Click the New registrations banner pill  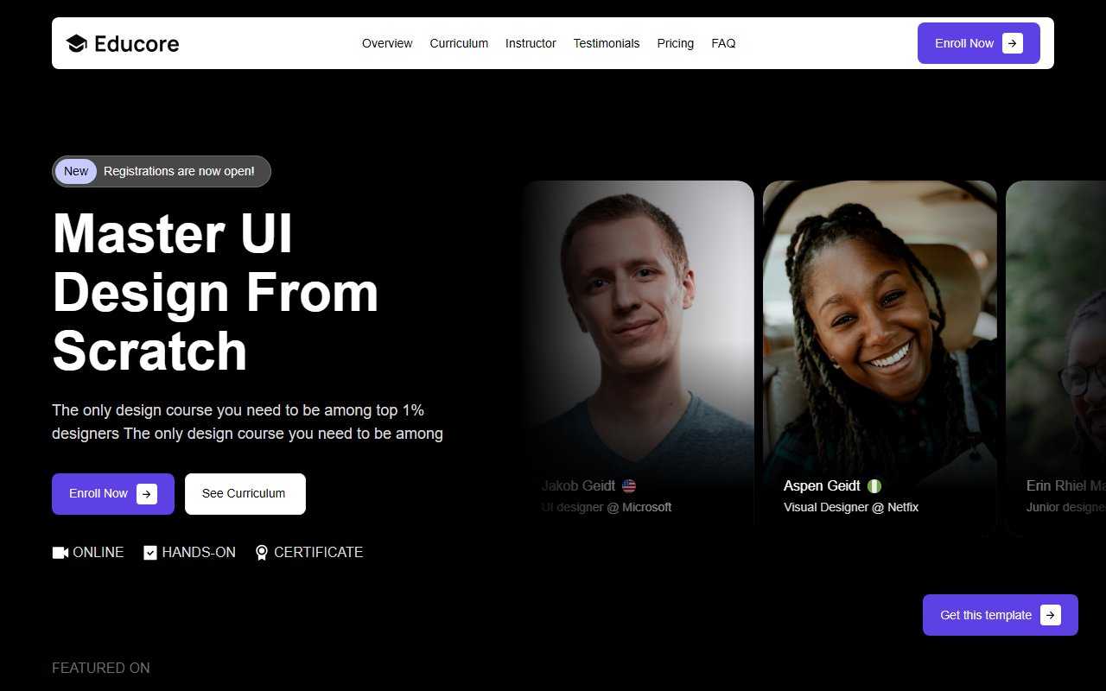point(161,171)
